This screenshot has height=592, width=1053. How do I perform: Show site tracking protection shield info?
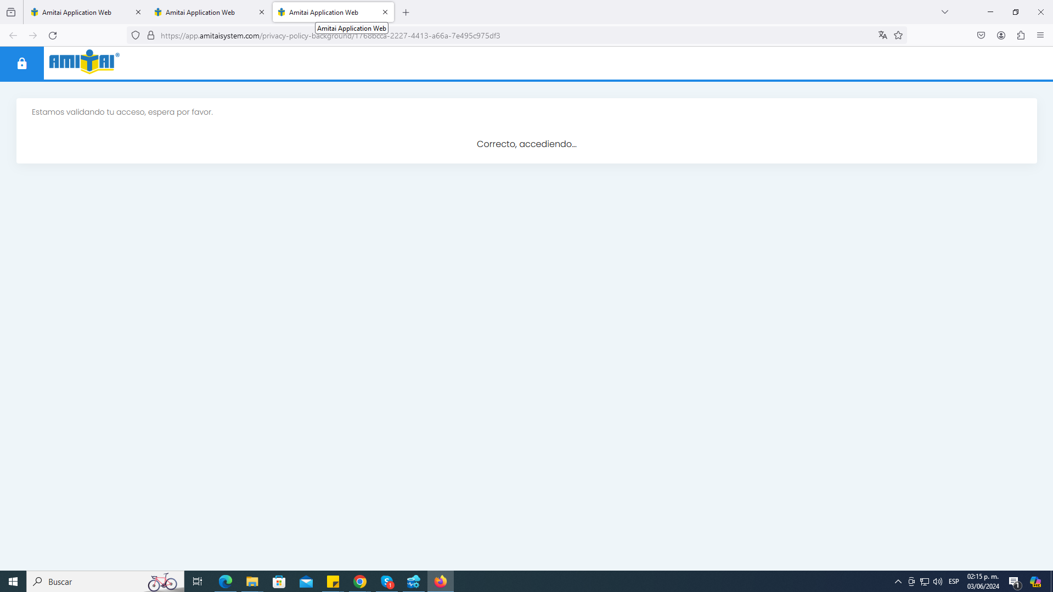(x=136, y=36)
